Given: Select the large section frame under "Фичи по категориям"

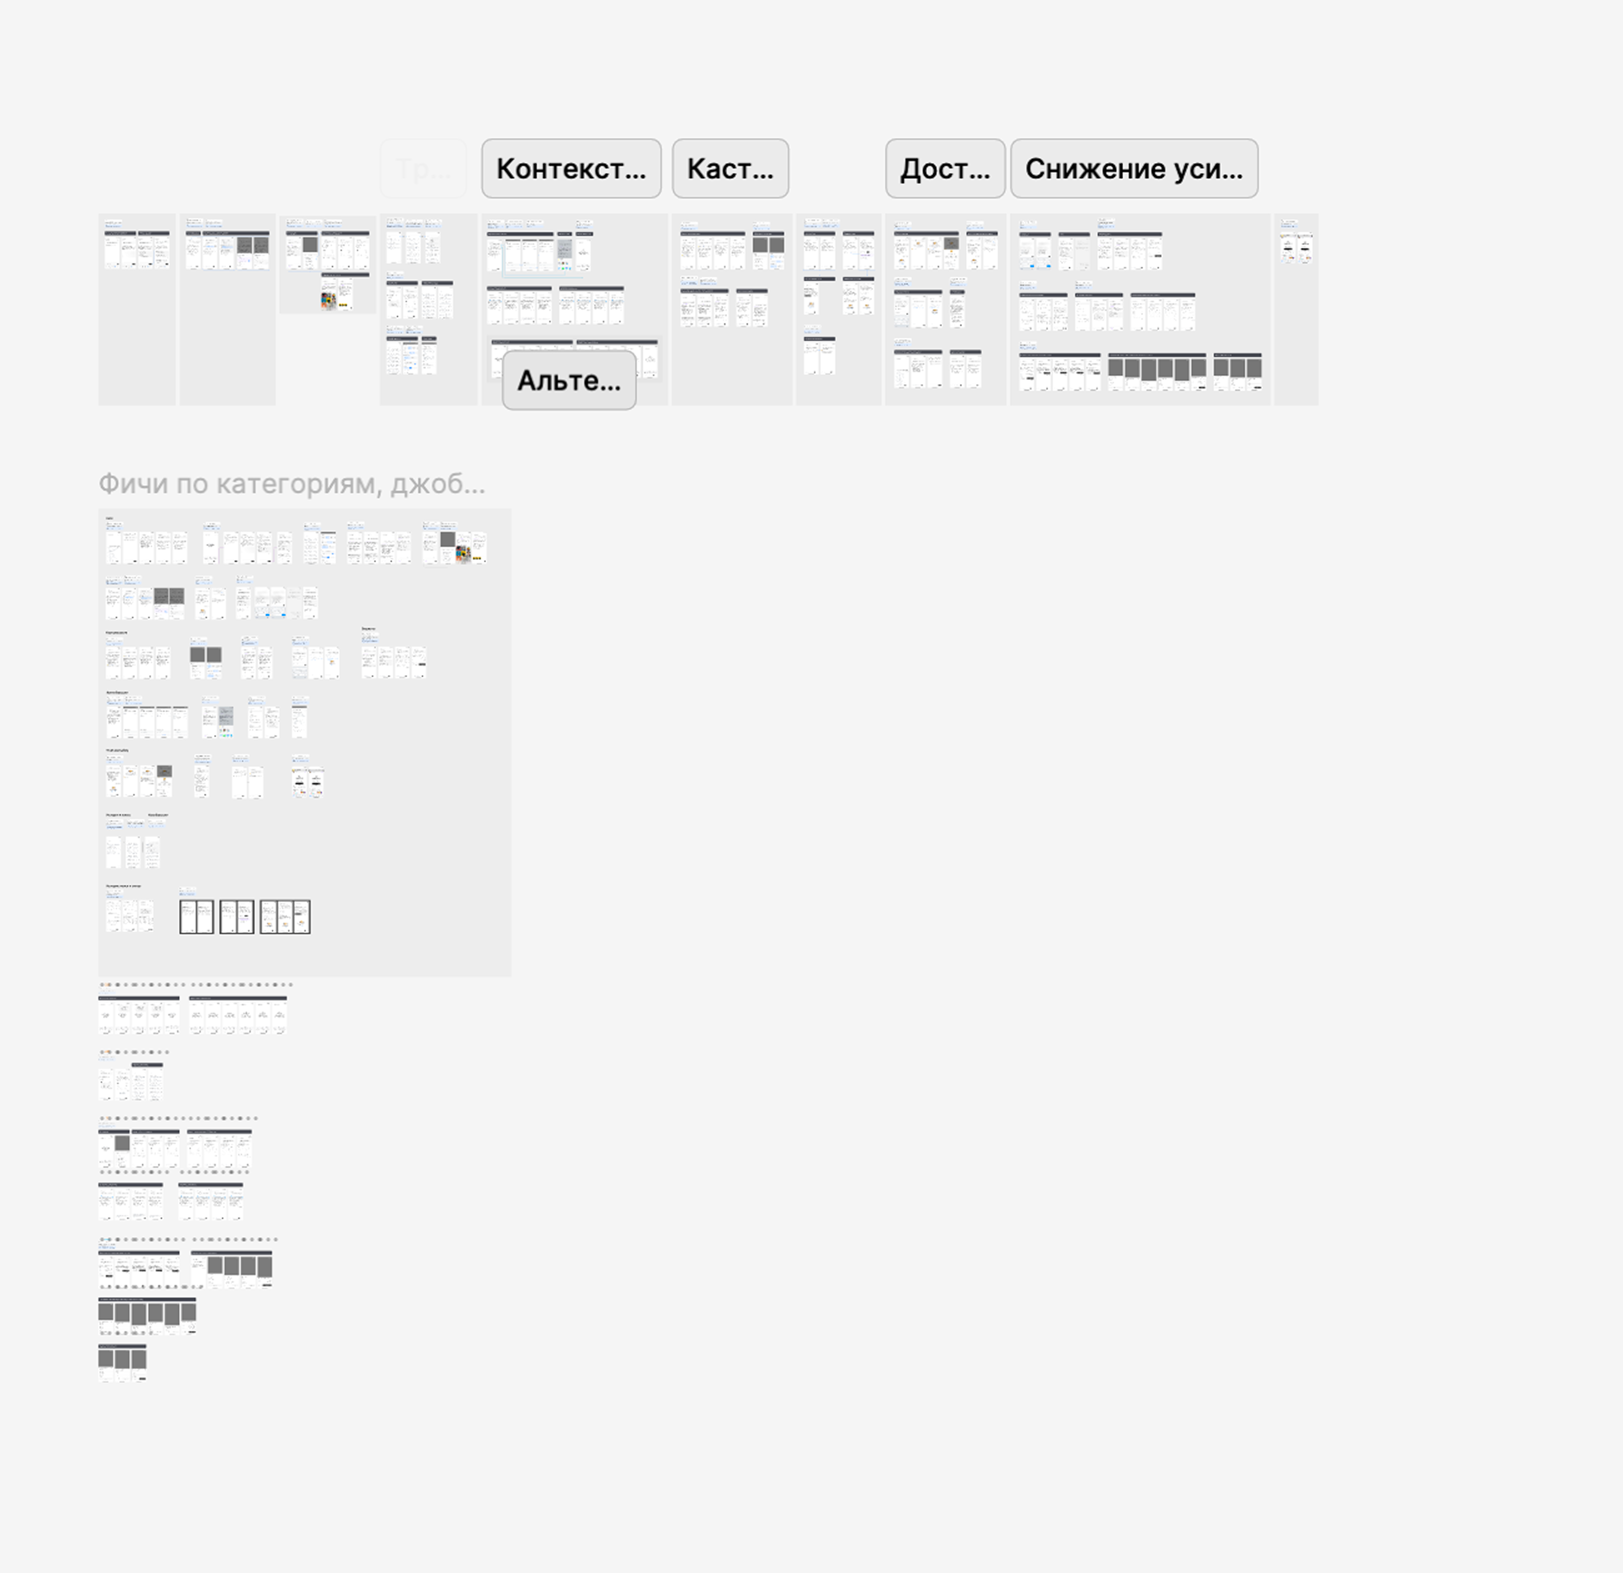Looking at the screenshot, I should [305, 743].
